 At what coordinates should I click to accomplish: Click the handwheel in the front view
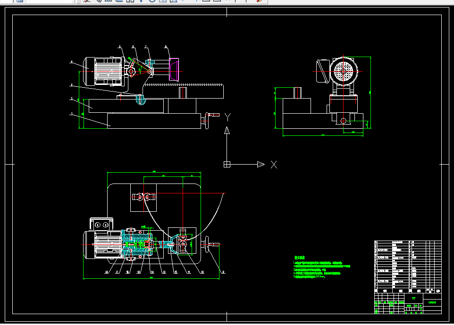point(207,121)
